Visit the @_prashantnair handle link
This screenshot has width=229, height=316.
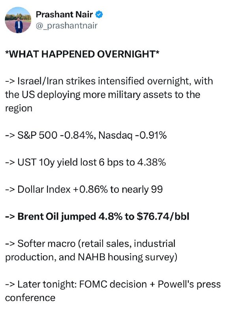[x=67, y=26]
